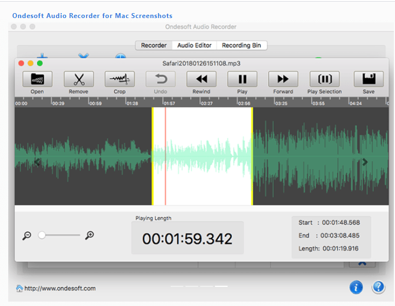Click the waveform zoom slider handle
Viewport: 395px width, 306px height.
42,235
